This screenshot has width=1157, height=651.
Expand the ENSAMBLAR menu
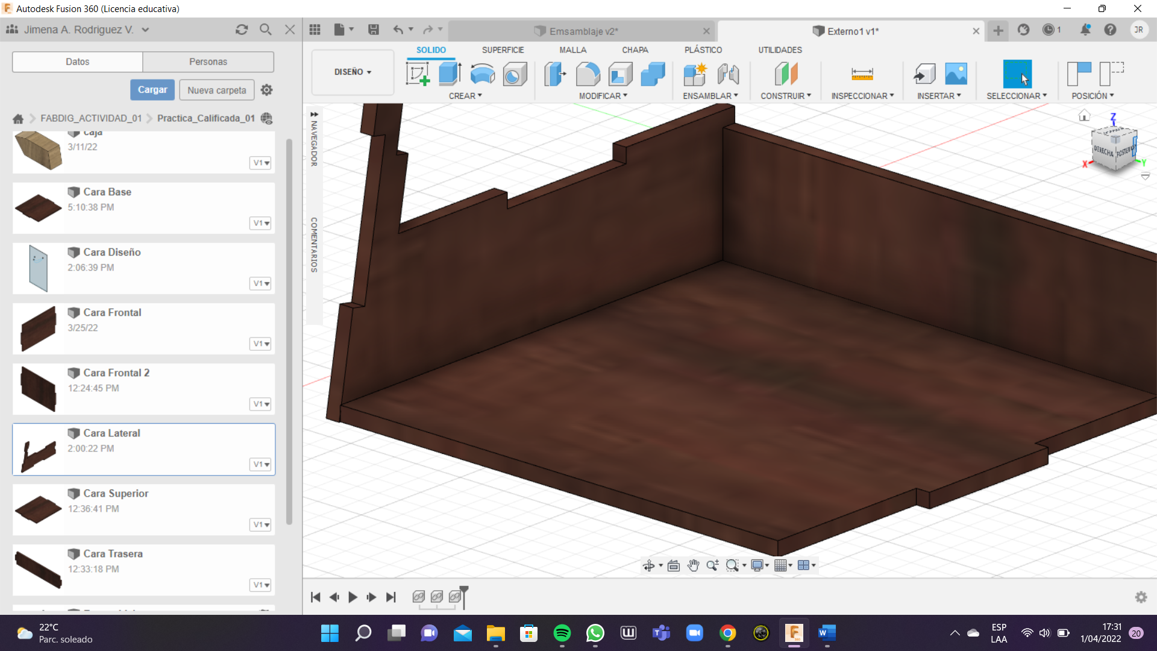pyautogui.click(x=710, y=96)
